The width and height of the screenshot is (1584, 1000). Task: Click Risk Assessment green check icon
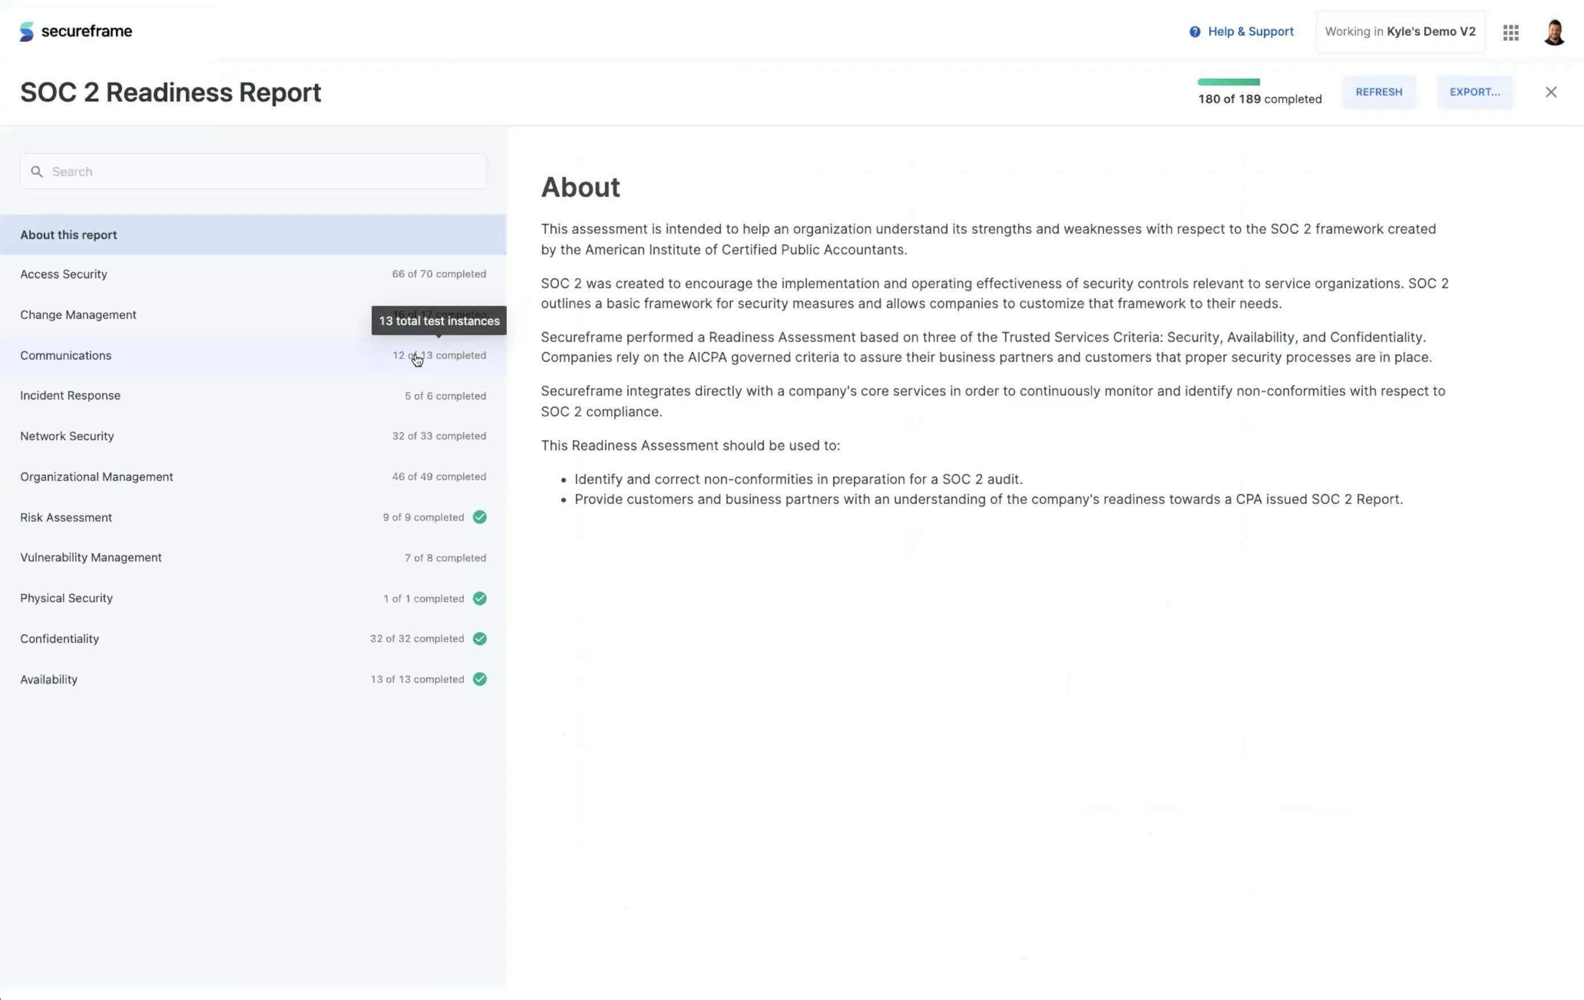coord(479,517)
